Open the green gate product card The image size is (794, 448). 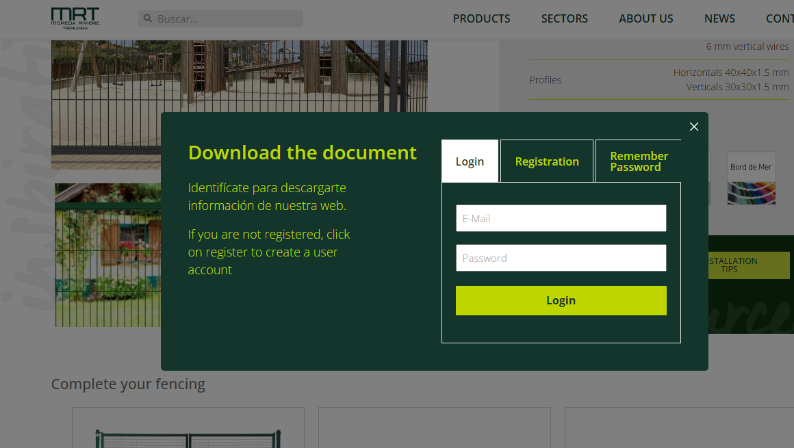188,427
